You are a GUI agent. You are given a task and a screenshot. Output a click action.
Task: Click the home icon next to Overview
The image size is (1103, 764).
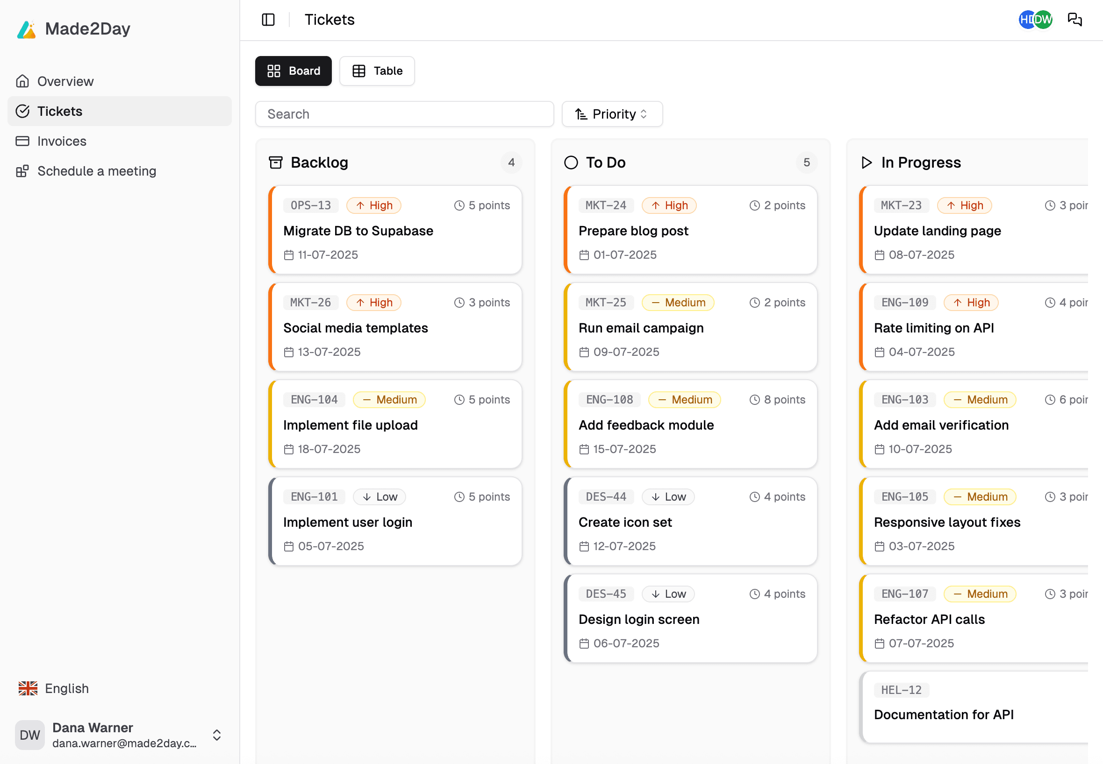tap(22, 81)
